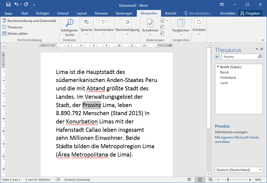Click Deutsch (Schweiz) language in status bar

[77, 180]
